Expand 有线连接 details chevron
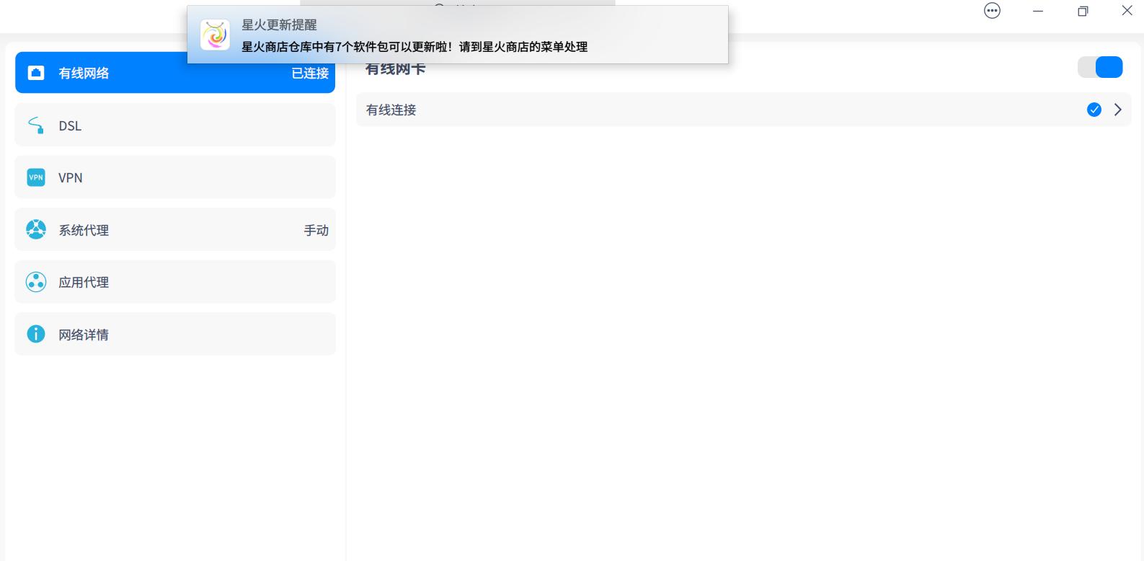 click(x=1118, y=110)
